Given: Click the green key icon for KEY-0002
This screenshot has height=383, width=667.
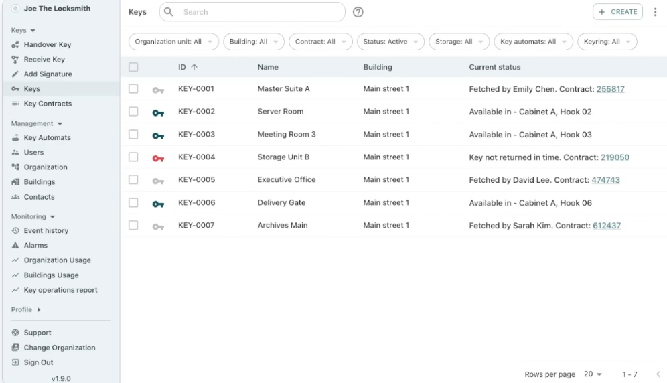Looking at the screenshot, I should (x=158, y=112).
